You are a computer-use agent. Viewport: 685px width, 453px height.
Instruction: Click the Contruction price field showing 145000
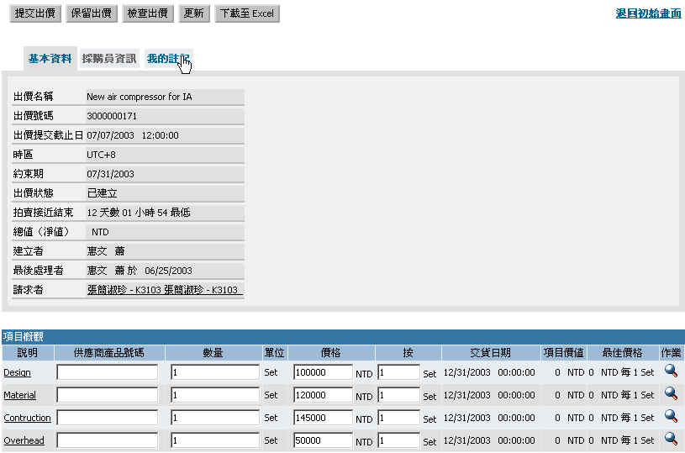pyautogui.click(x=323, y=417)
